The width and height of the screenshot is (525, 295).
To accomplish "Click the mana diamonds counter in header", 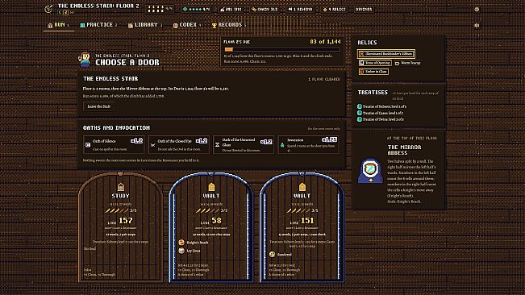I will click(x=197, y=10).
